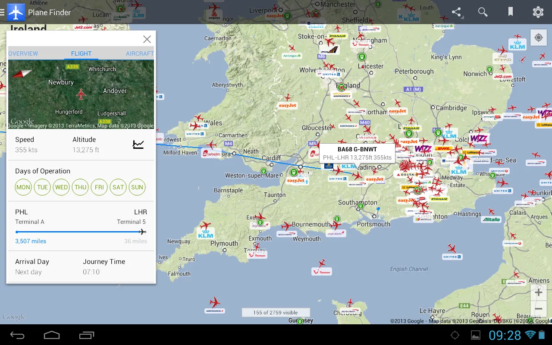Tap the WED day circle
The width and height of the screenshot is (552, 345).
61,187
